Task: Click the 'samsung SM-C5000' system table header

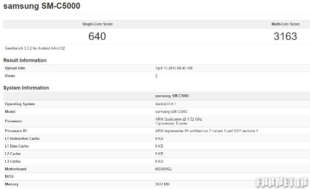Action: pyautogui.click(x=172, y=96)
